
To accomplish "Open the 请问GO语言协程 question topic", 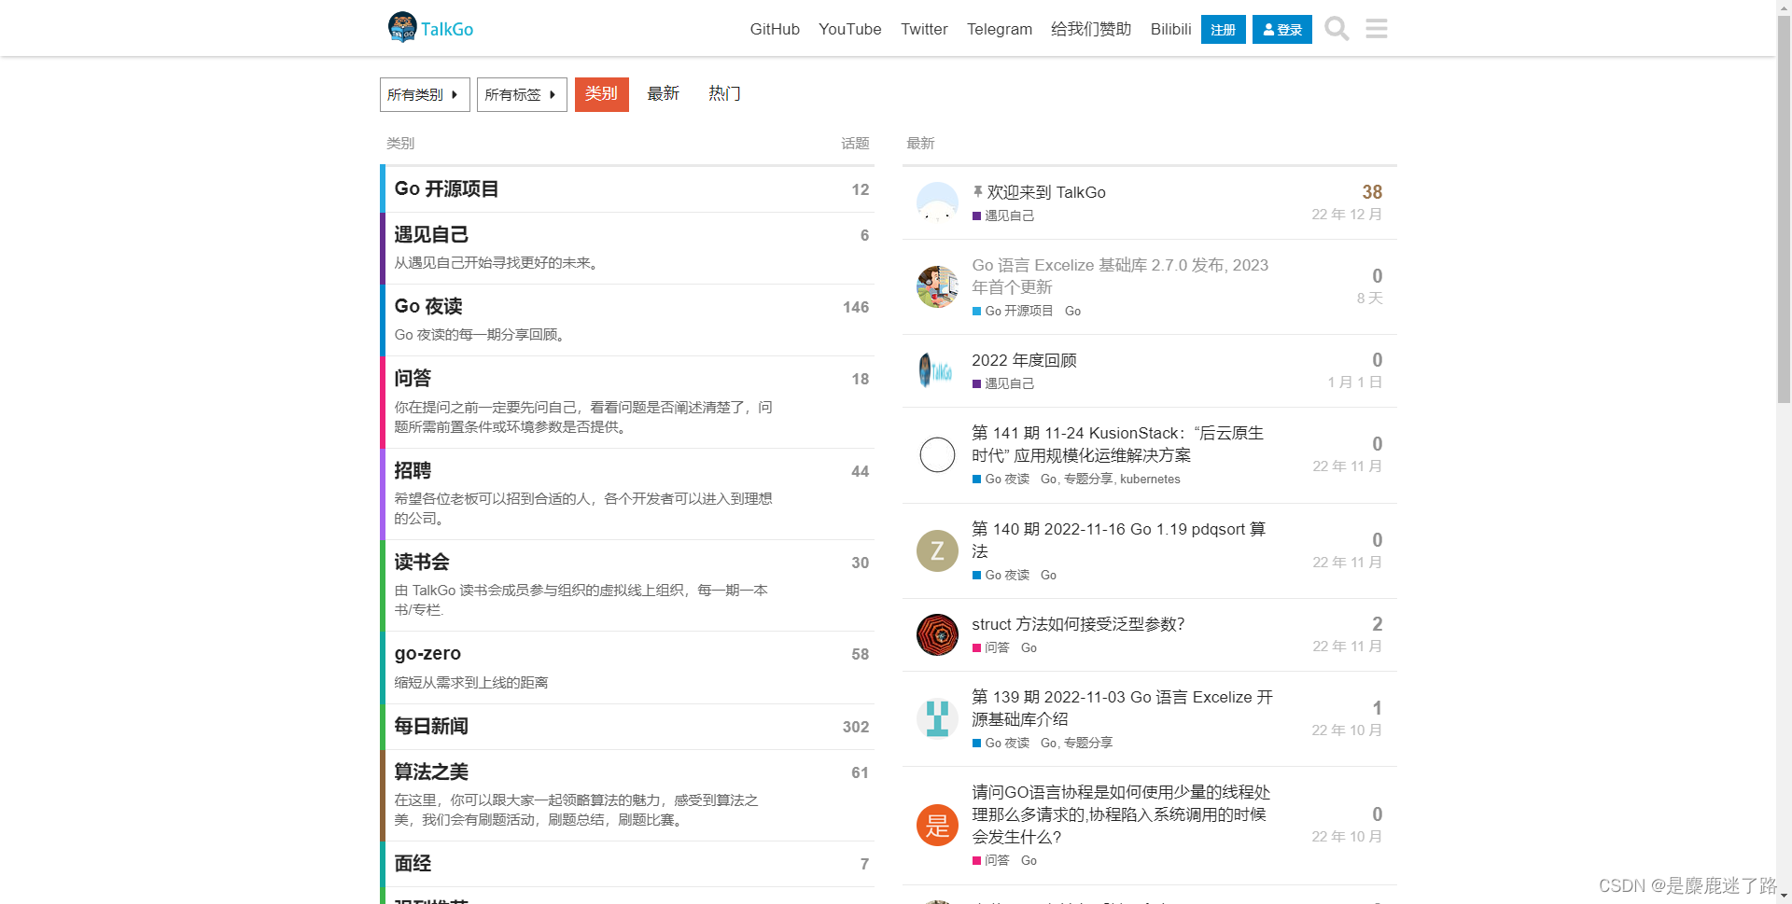I will coord(1121,814).
